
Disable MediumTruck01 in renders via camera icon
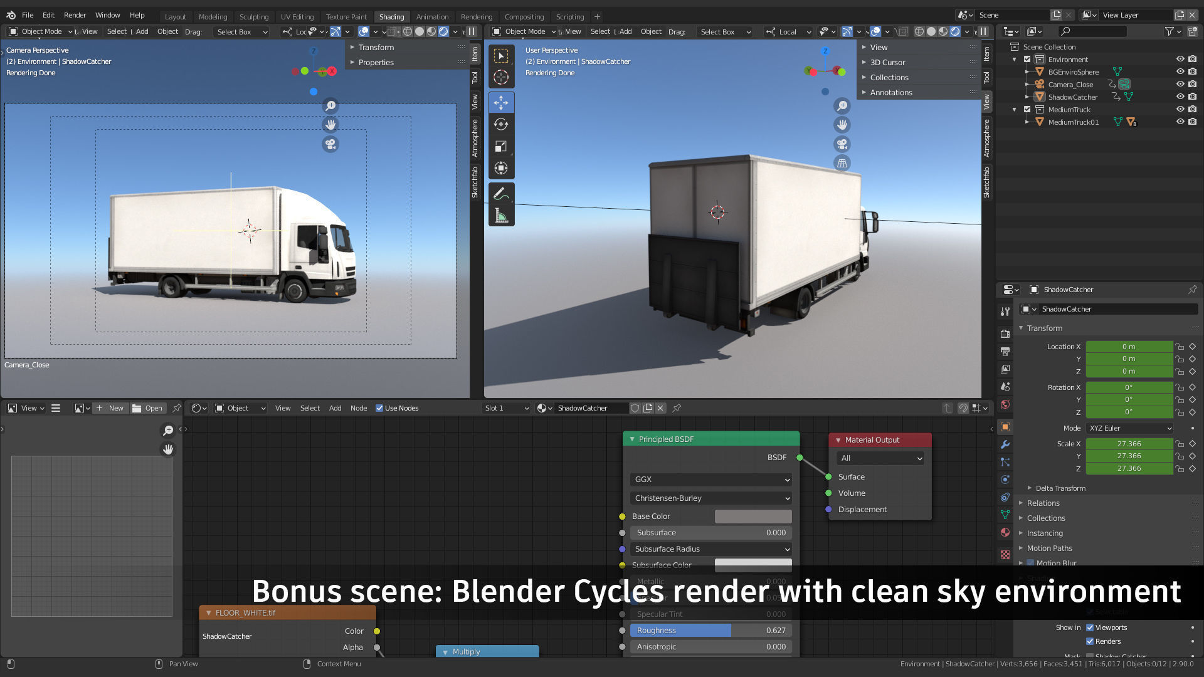1192,122
